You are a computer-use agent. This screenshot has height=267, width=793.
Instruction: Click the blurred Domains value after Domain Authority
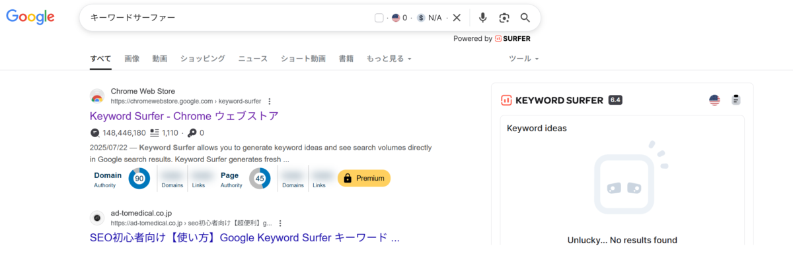tap(172, 175)
